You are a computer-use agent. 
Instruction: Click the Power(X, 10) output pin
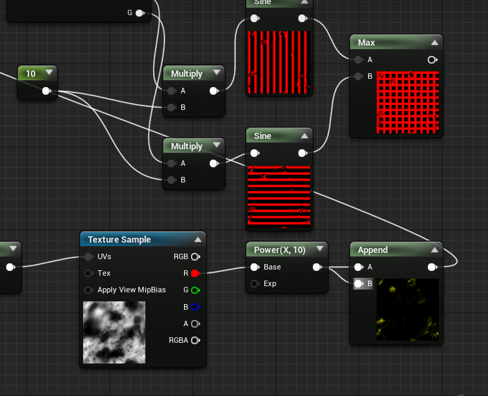[x=317, y=267]
